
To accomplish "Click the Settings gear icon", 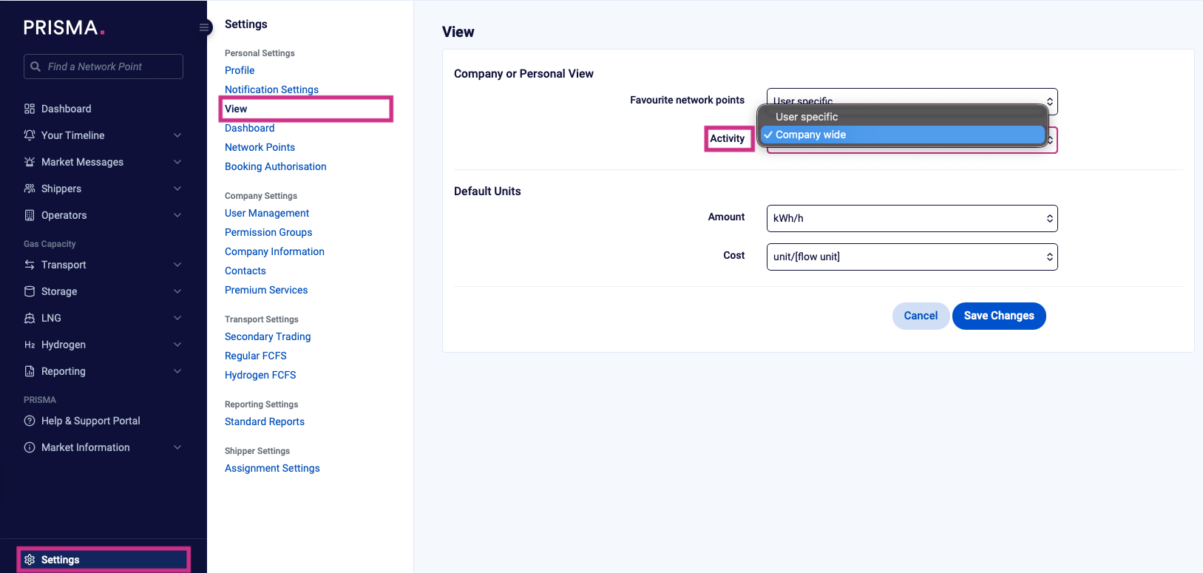I will click(x=30, y=560).
